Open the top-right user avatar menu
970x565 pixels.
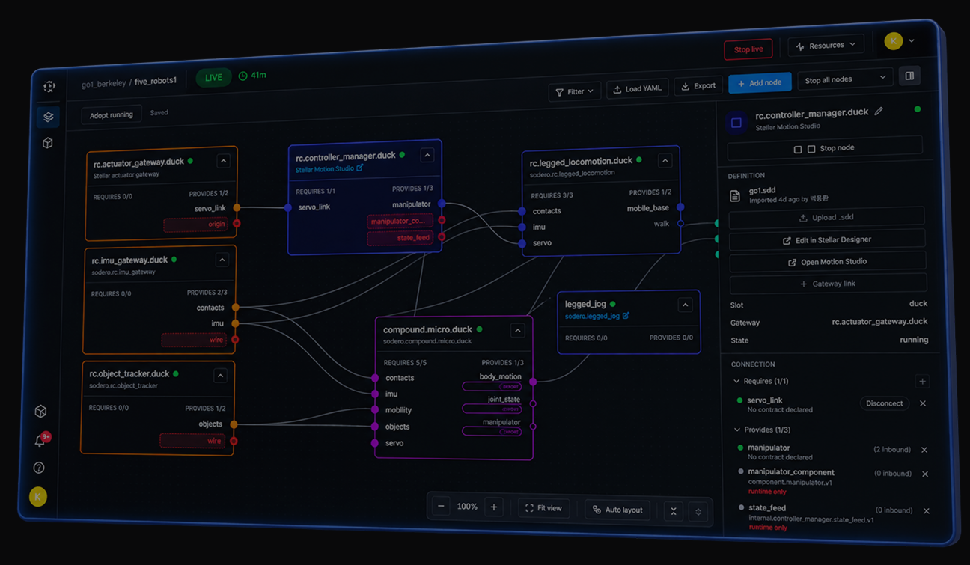900,41
